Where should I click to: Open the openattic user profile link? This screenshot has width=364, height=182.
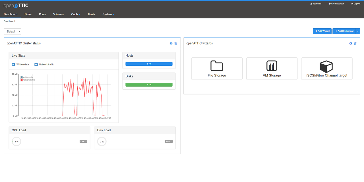coord(316,4)
